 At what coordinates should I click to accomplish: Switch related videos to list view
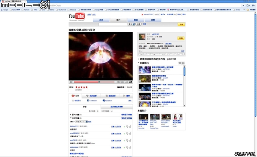(x=180, y=63)
